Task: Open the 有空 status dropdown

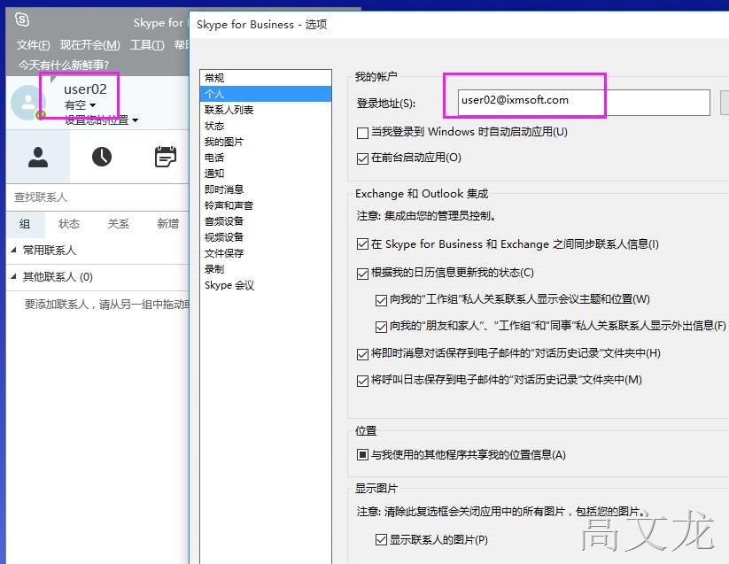Action: point(80,105)
